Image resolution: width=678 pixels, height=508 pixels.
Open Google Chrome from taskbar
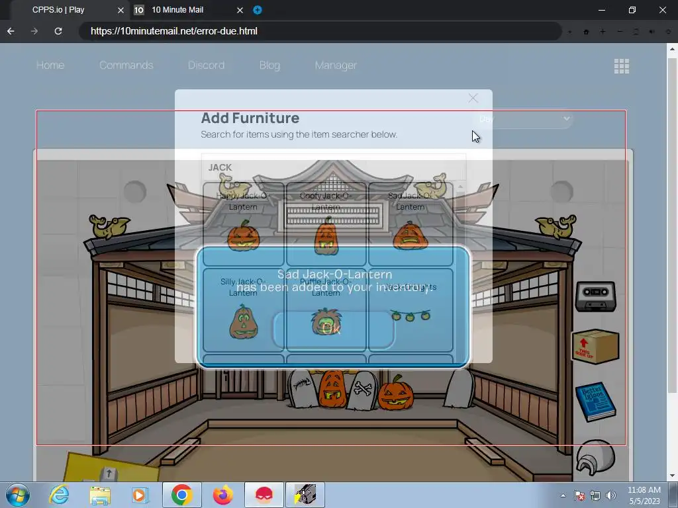click(182, 495)
